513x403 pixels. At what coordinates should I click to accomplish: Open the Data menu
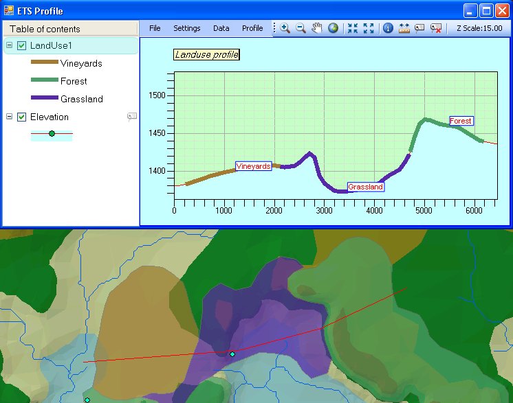[x=221, y=28]
